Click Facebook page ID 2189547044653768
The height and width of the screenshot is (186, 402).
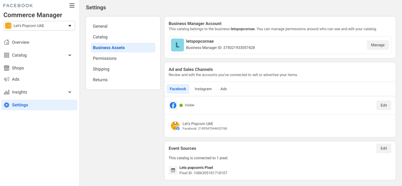[x=205, y=128]
